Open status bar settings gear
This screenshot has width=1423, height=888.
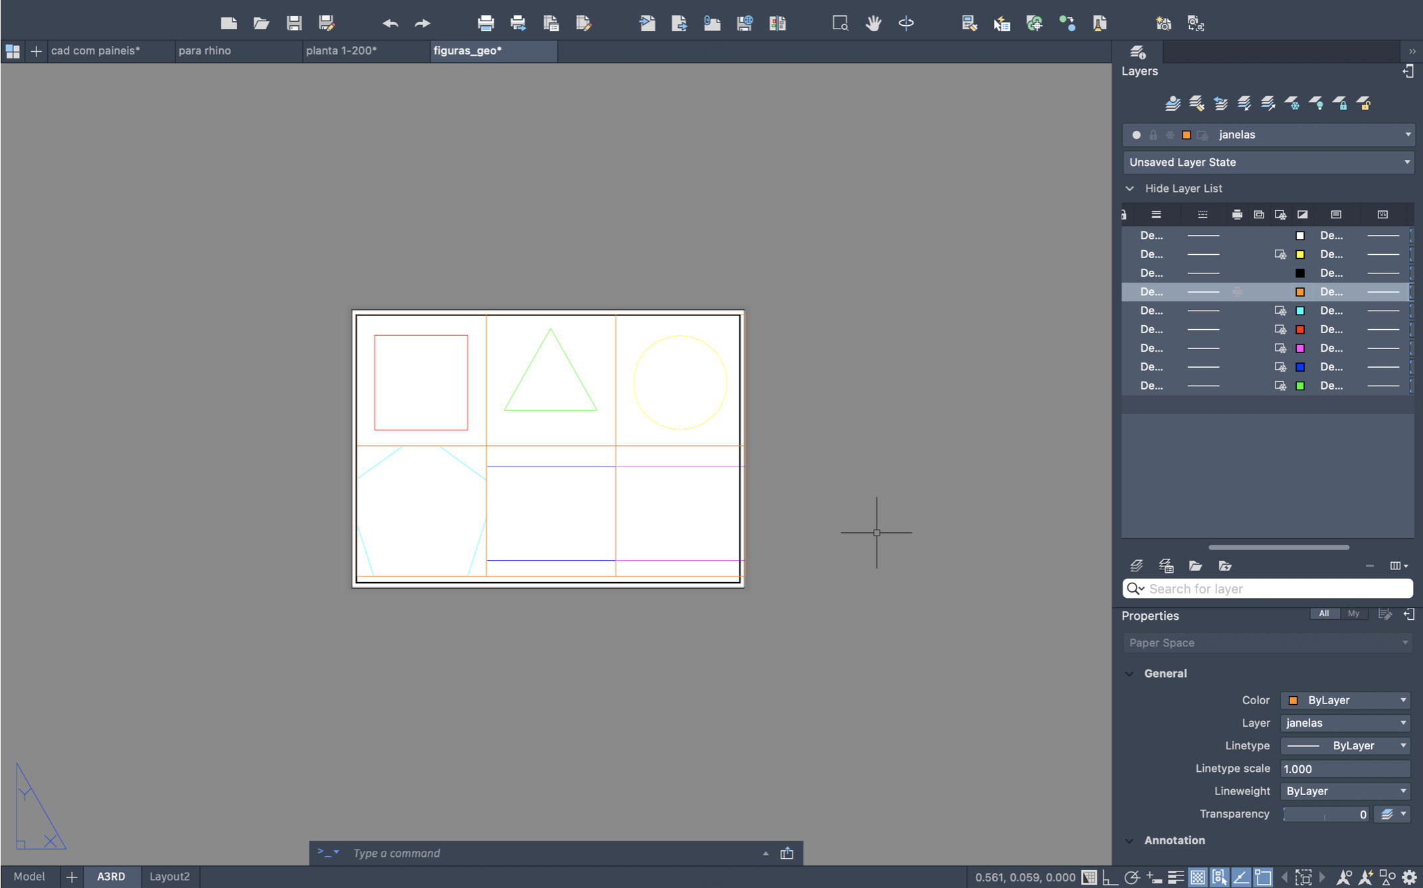(x=1409, y=877)
